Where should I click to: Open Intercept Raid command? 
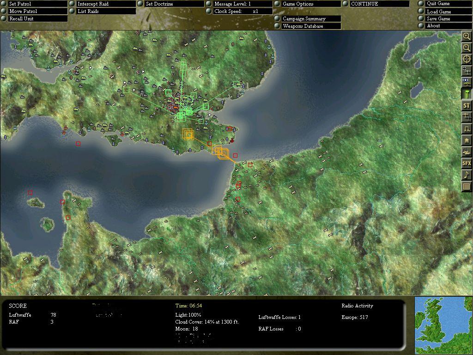coord(102,4)
